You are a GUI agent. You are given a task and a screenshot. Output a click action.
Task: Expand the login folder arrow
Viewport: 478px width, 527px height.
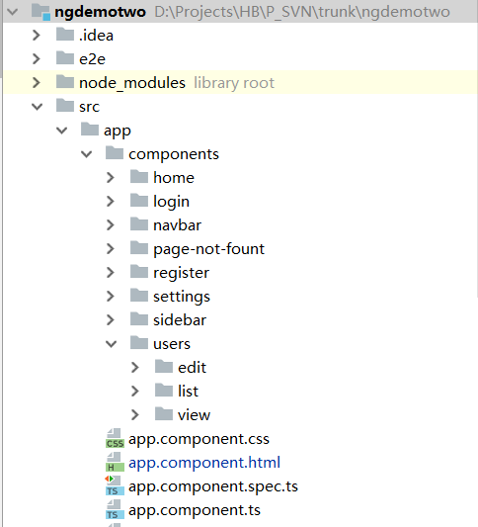pyautogui.click(x=110, y=202)
